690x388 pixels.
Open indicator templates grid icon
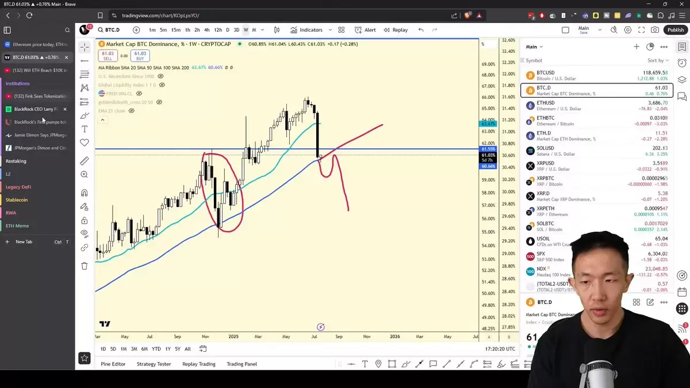[341, 30]
